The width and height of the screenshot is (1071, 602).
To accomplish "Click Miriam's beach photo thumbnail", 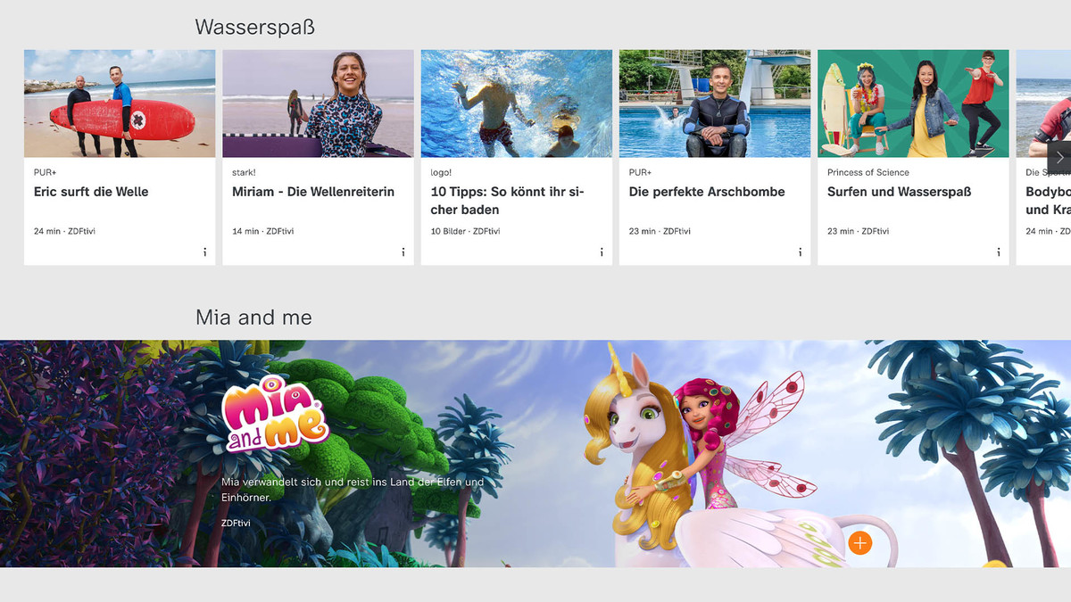I will coord(318,103).
